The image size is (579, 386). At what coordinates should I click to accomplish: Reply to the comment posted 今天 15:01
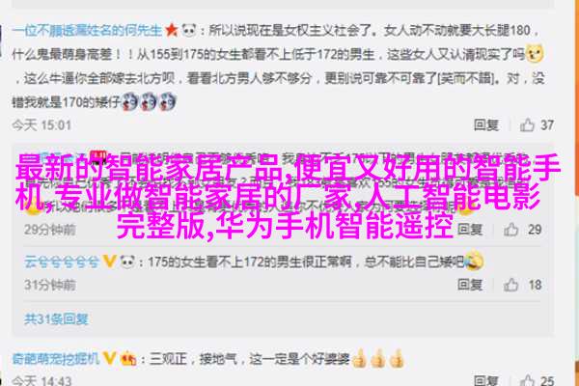(x=486, y=125)
